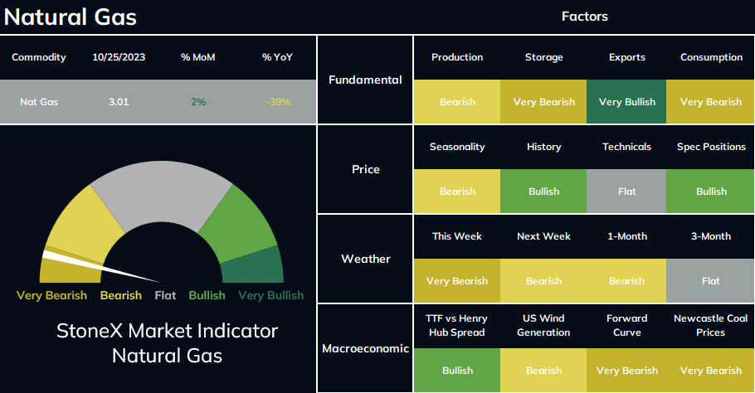The image size is (755, 393).
Task: Select the Weather category label
Action: [365, 259]
